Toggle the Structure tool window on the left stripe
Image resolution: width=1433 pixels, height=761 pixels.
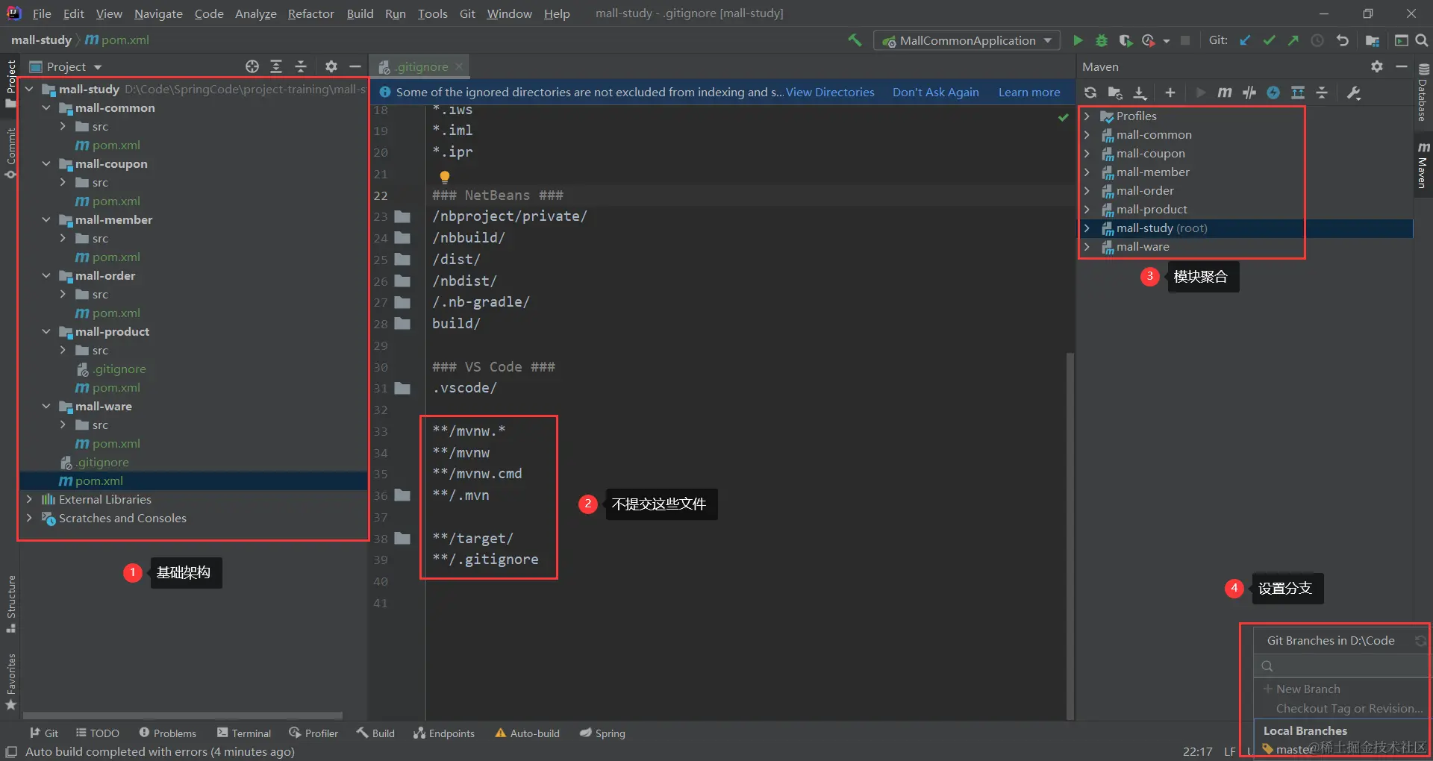10,604
